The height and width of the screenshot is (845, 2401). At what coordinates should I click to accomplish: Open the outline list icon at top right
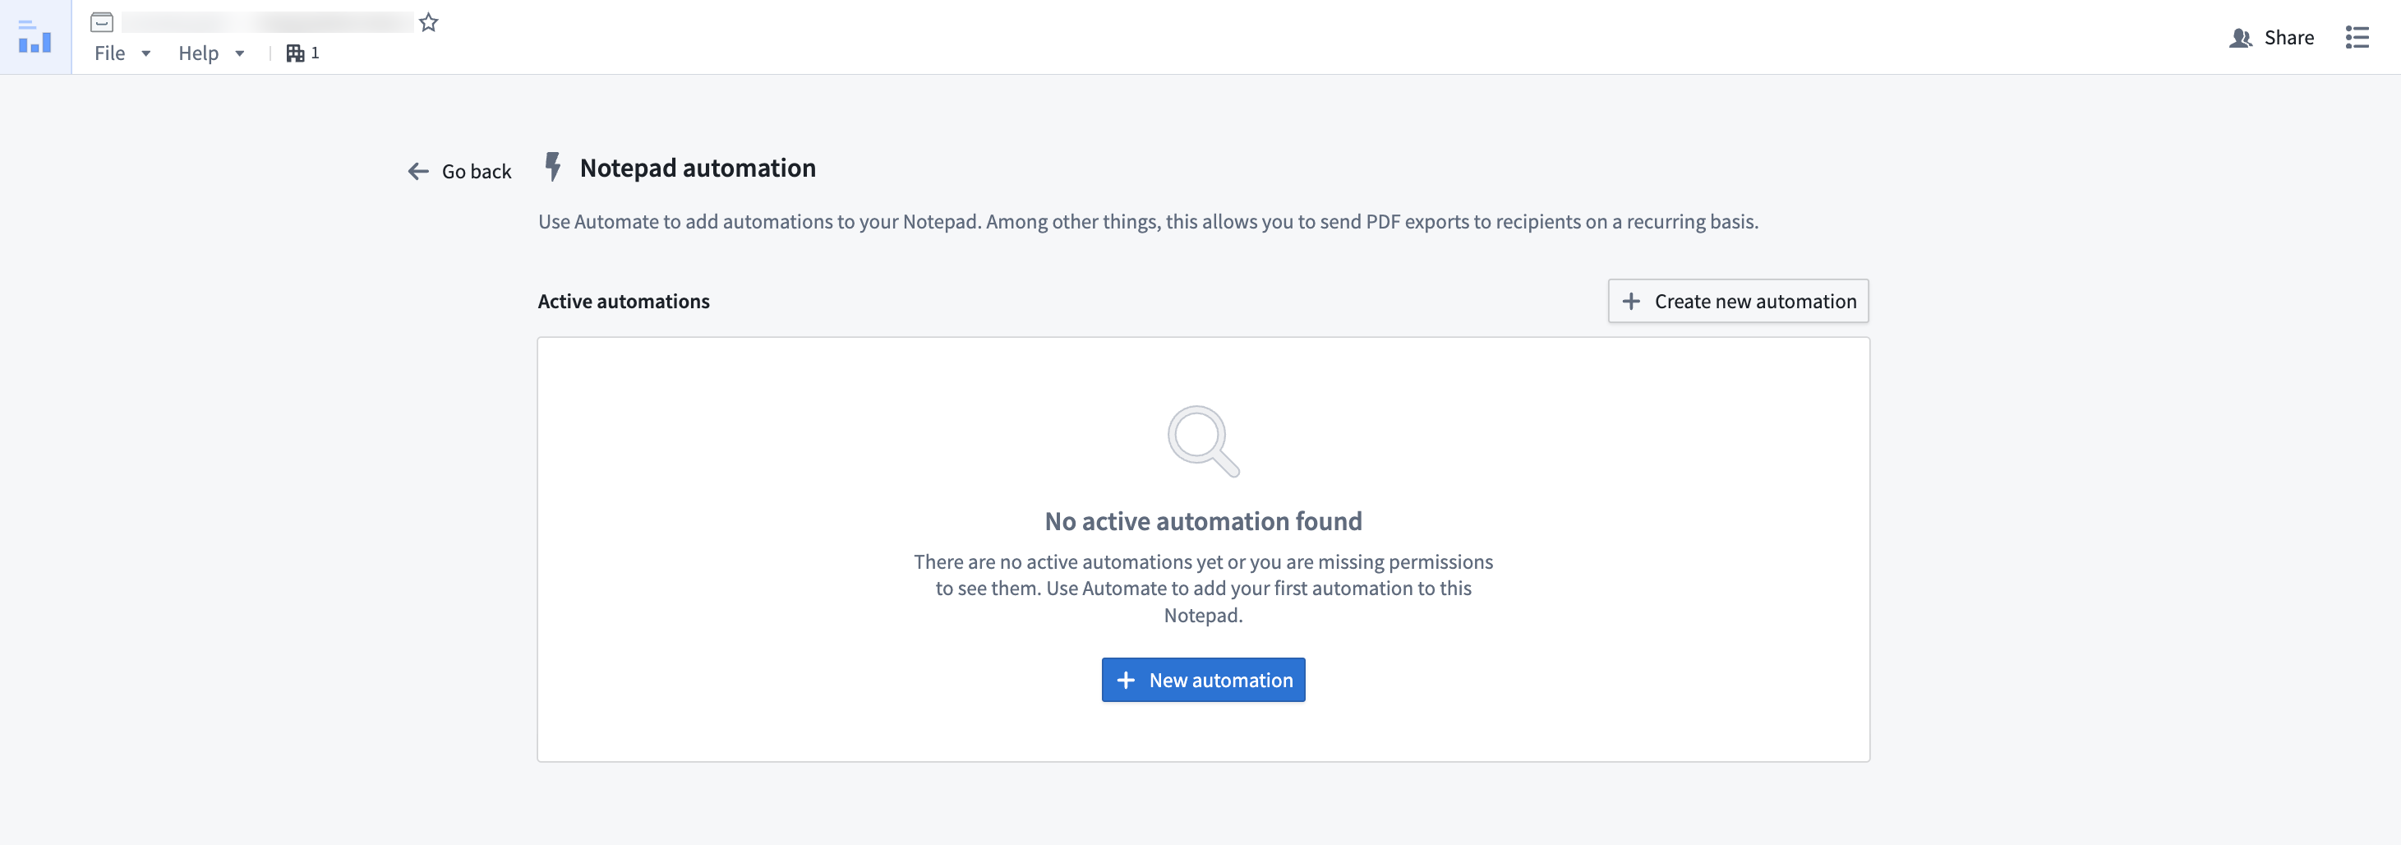coord(2357,37)
